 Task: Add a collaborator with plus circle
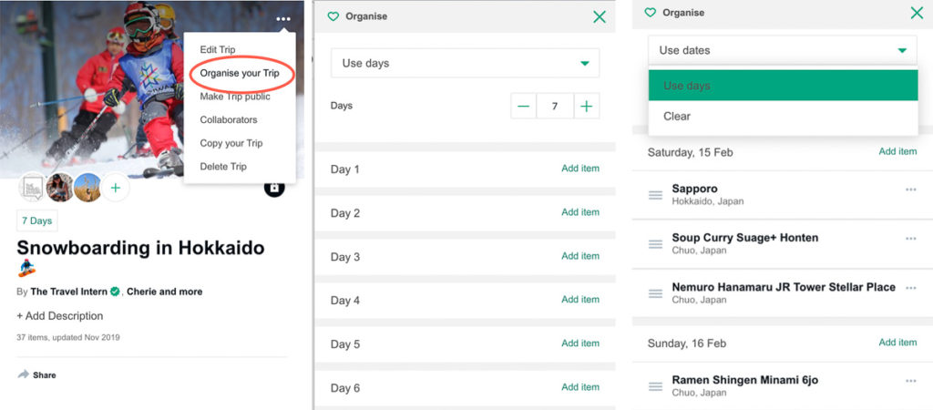116,188
